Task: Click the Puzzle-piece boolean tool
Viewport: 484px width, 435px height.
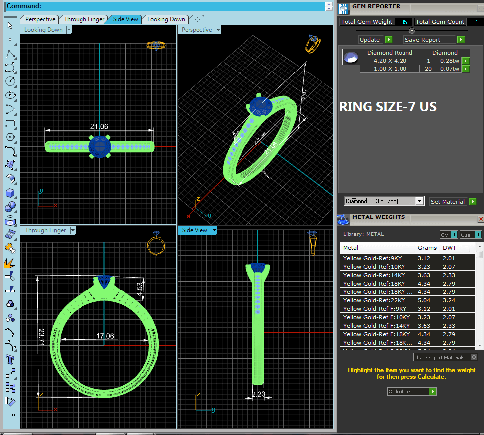Action: [x=10, y=247]
